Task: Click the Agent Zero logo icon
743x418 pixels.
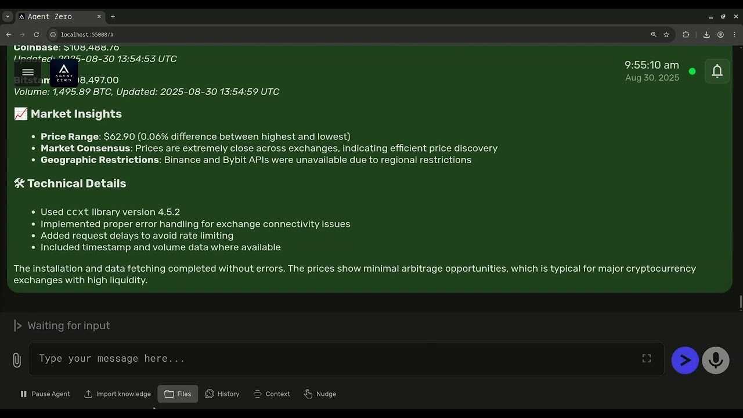Action: coord(64,73)
